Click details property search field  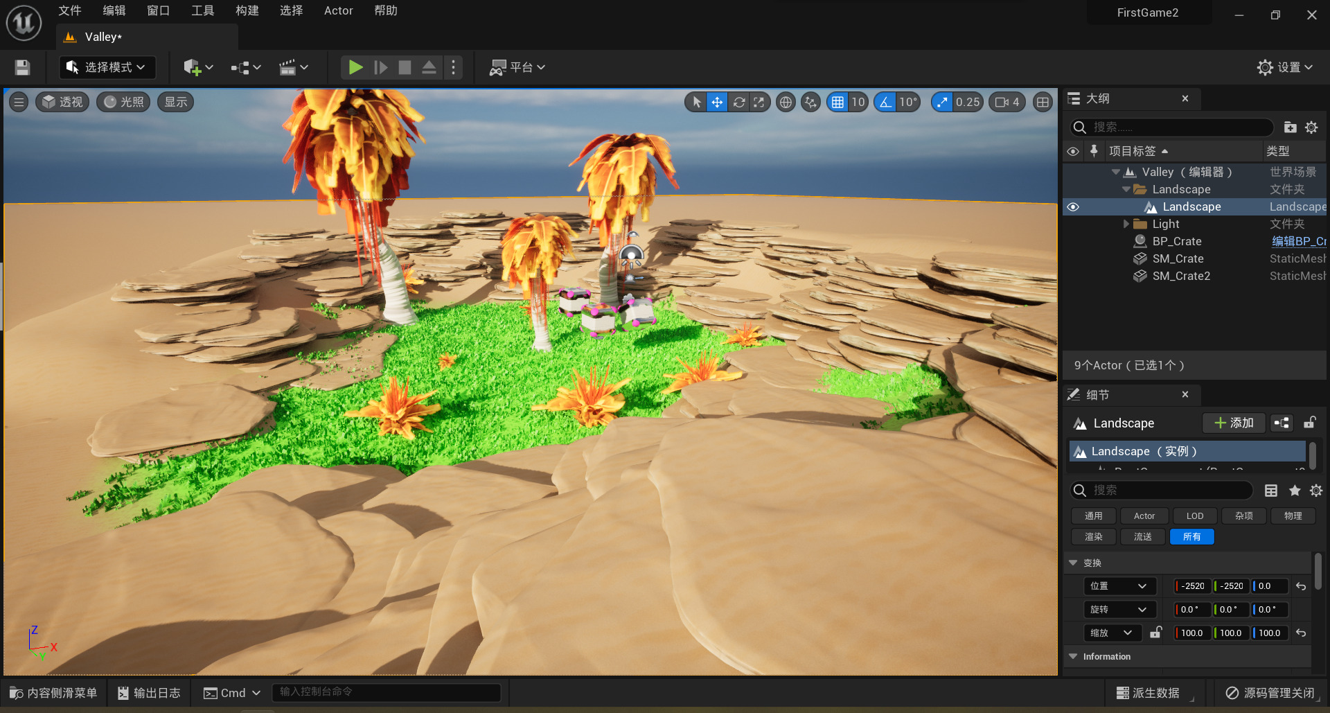click(x=1162, y=491)
